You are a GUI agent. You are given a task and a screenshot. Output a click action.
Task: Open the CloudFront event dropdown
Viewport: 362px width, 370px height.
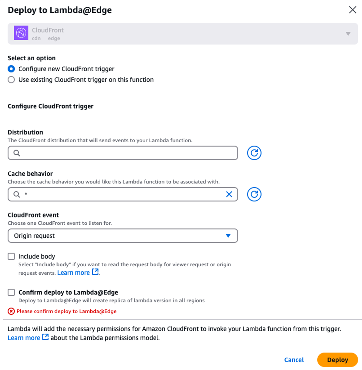click(228, 236)
